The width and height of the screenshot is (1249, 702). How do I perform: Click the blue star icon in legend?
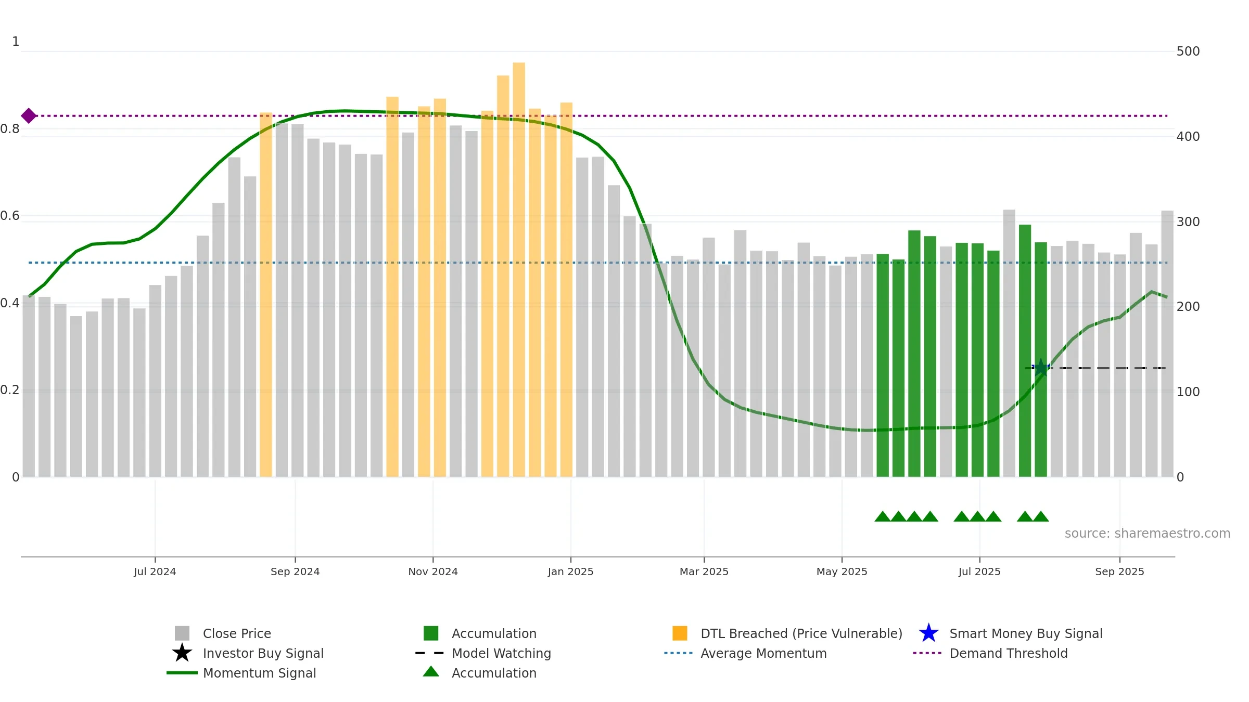pos(928,633)
